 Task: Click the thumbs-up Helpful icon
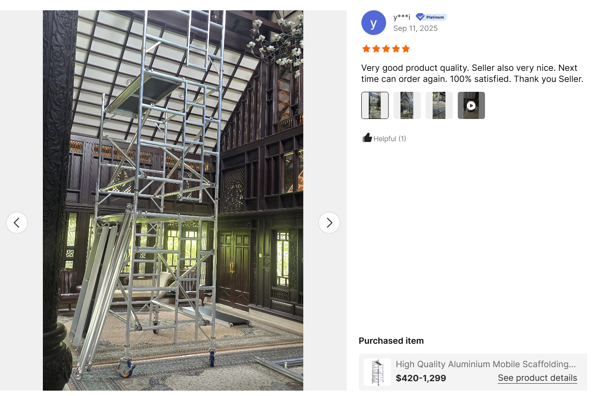tap(367, 138)
